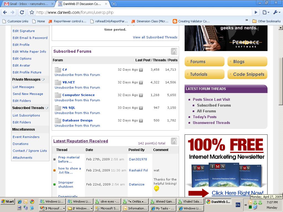Open the Windows Start menu

tap(7, 202)
